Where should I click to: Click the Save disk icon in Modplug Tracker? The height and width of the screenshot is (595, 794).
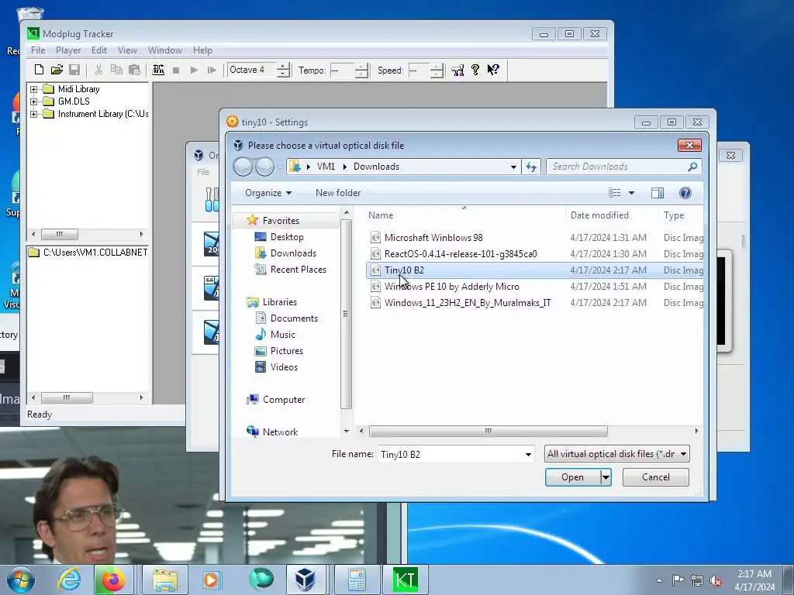(x=74, y=70)
